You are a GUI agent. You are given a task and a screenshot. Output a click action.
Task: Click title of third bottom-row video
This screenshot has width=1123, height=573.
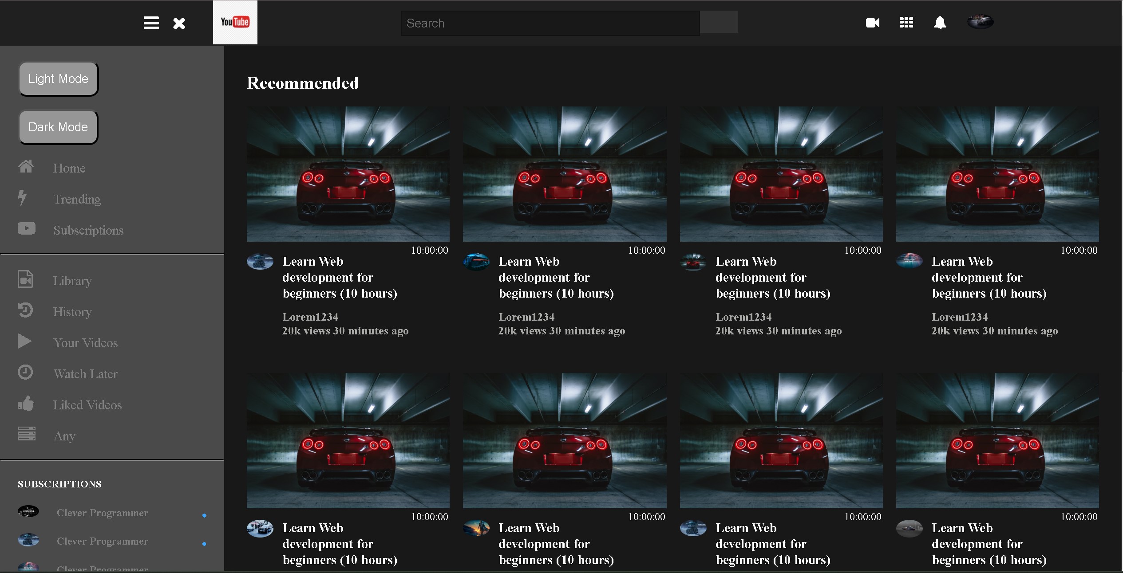(x=773, y=544)
